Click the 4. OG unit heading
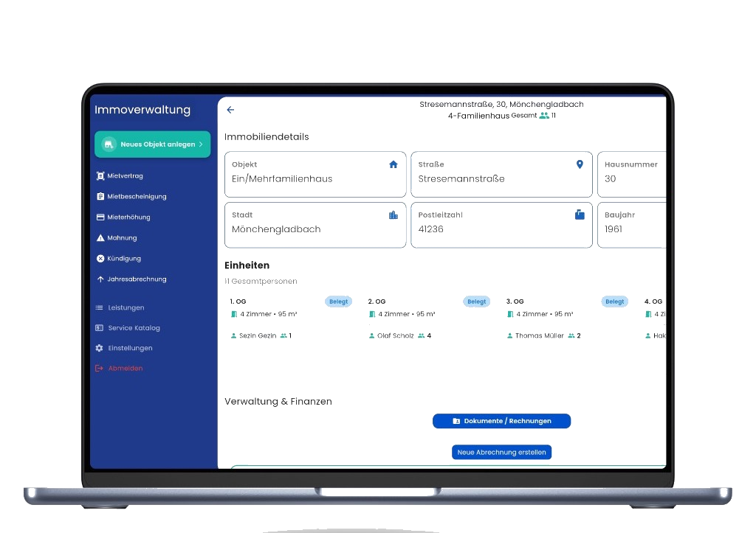This screenshot has width=756, height=533. click(653, 302)
